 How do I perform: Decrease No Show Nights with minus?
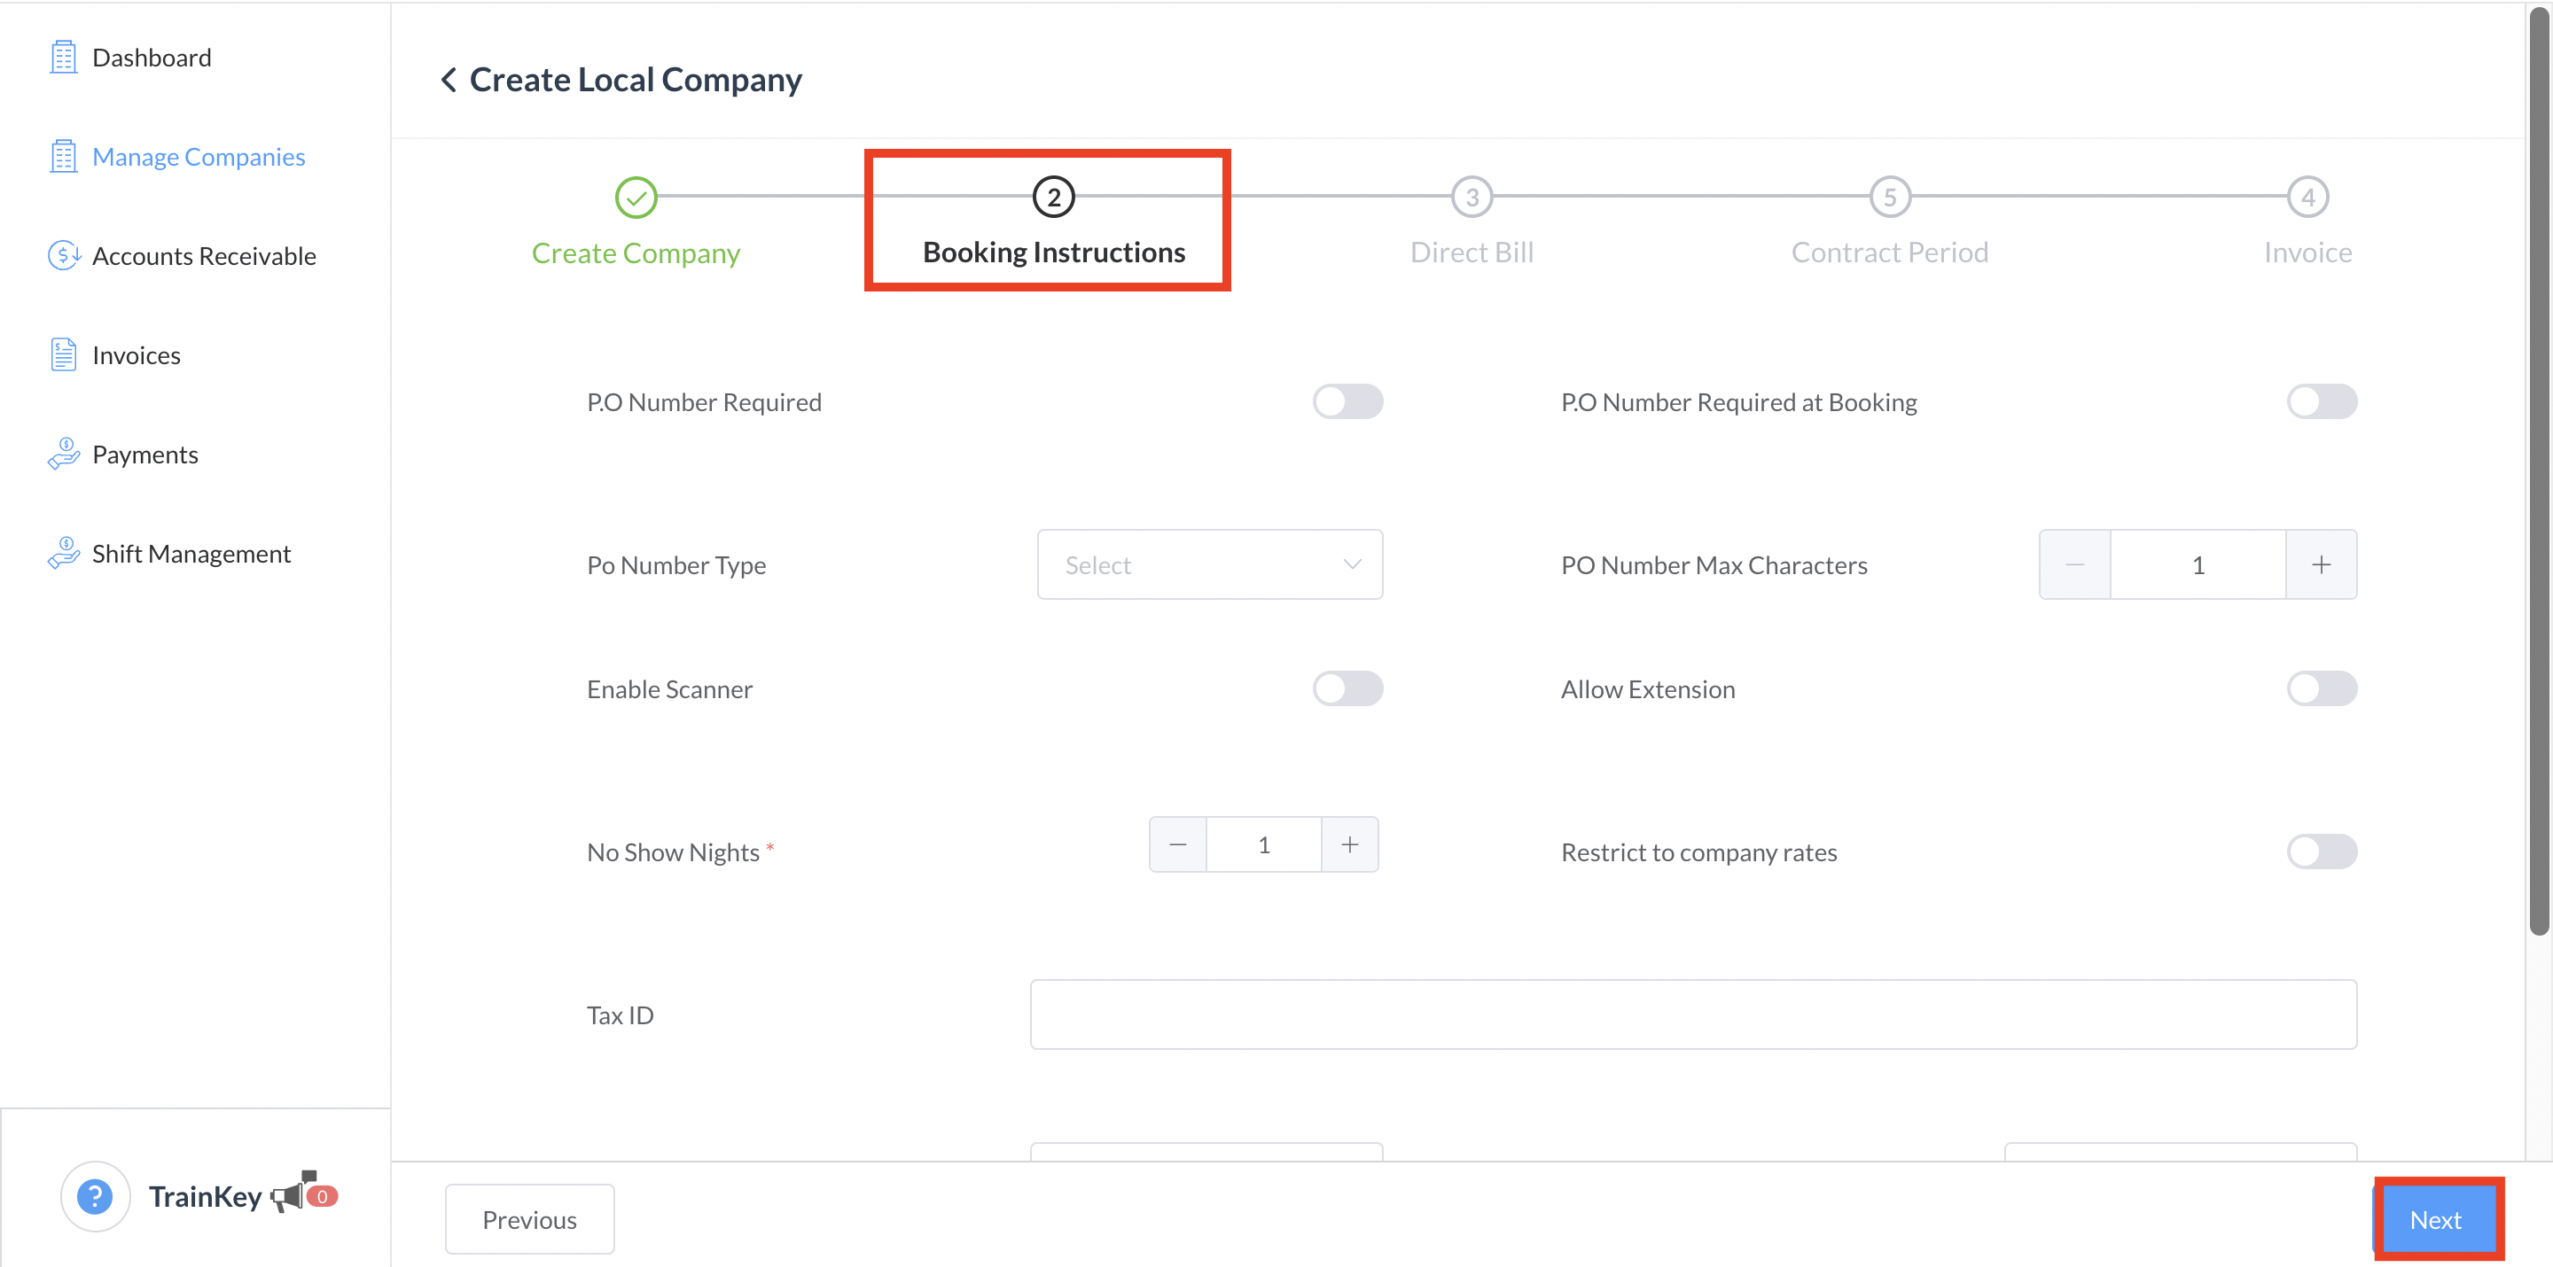tap(1177, 845)
